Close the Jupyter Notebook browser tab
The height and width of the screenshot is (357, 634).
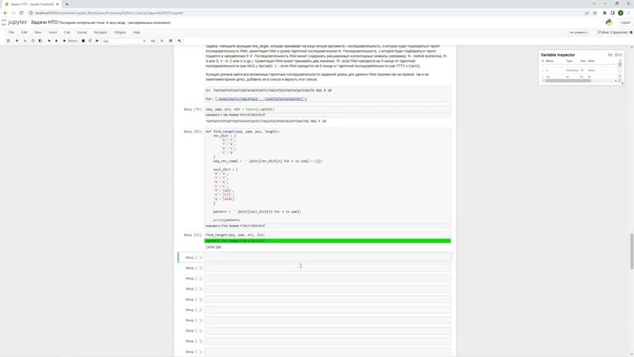(x=57, y=4)
